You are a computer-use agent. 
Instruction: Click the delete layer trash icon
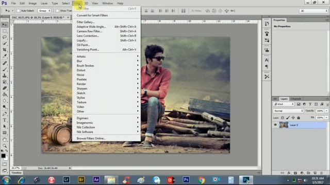click(x=321, y=173)
